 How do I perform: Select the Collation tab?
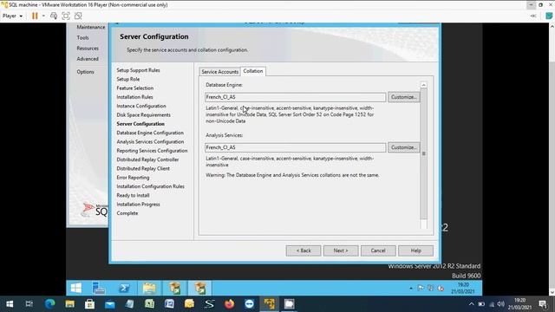(x=253, y=71)
